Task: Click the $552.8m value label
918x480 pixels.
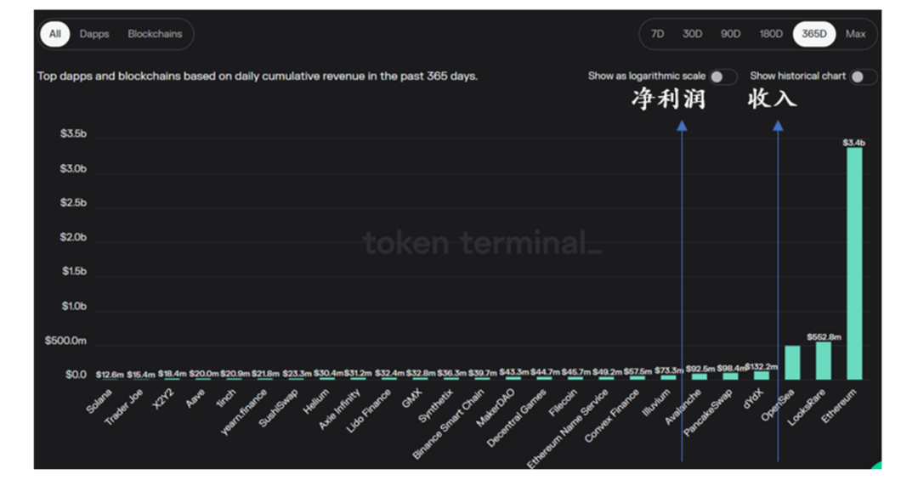Action: pyautogui.click(x=824, y=336)
